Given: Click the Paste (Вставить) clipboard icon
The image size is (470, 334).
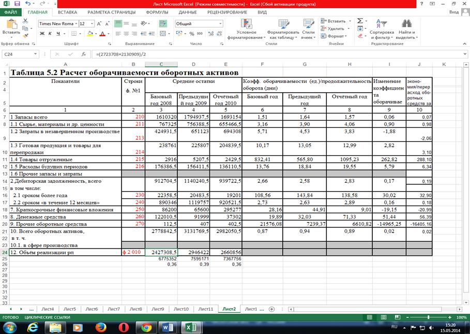Looking at the screenshot, I should (11, 26).
